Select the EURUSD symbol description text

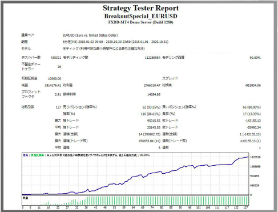90,35
